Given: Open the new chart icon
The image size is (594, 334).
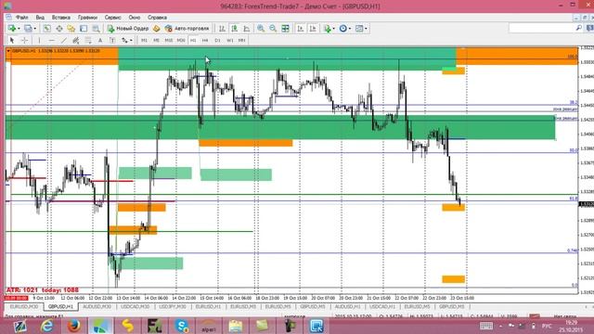Looking at the screenshot, I should tap(11, 29).
